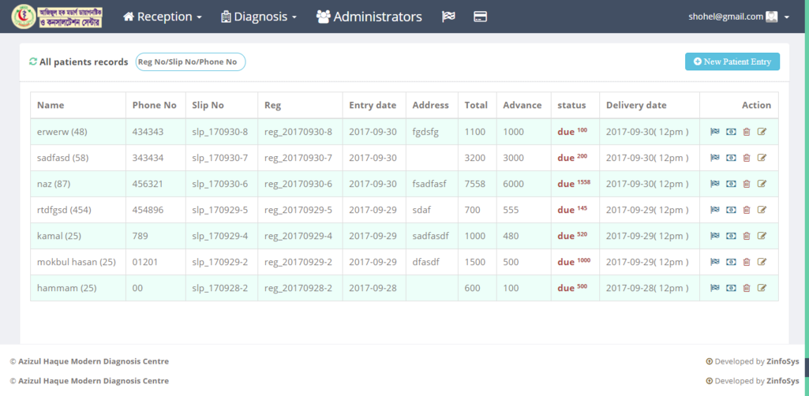The width and height of the screenshot is (809, 396).
Task: Follow the ZinfoSys developer link in footer
Action: 782,361
